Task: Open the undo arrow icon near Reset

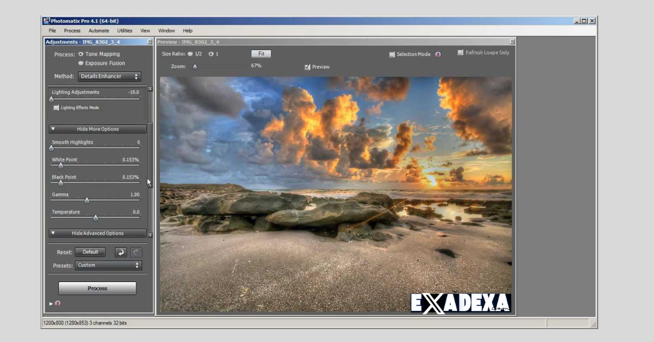Action: (x=120, y=252)
